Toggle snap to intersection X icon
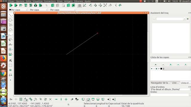This screenshot has width=191, height=107. coord(50,99)
